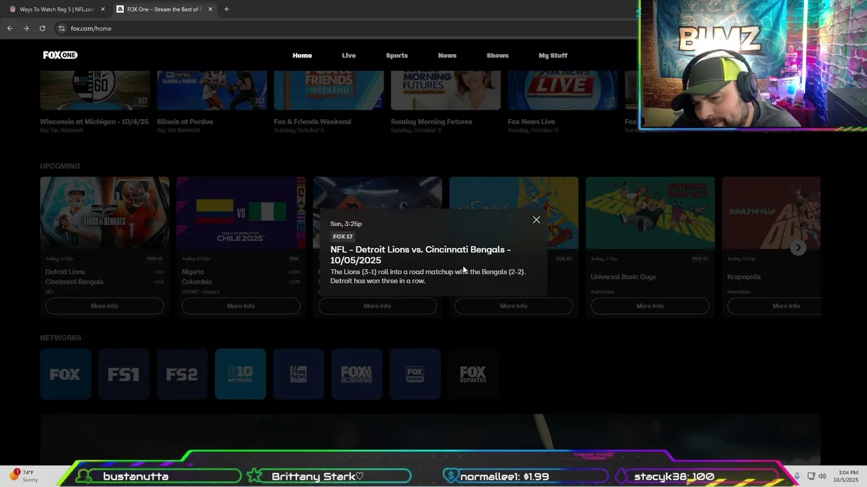Viewport: 867px width, 487px height.
Task: Open the FS2 network tile
Action: (x=182, y=374)
